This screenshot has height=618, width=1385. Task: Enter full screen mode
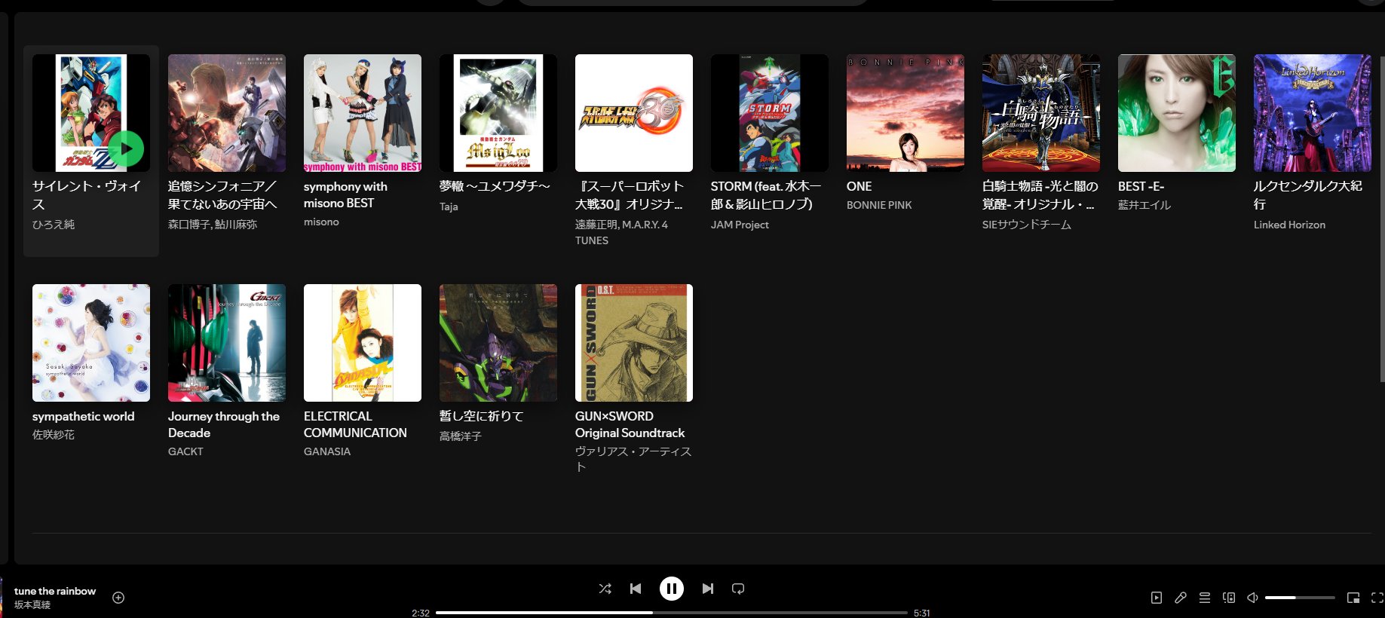tap(1377, 598)
